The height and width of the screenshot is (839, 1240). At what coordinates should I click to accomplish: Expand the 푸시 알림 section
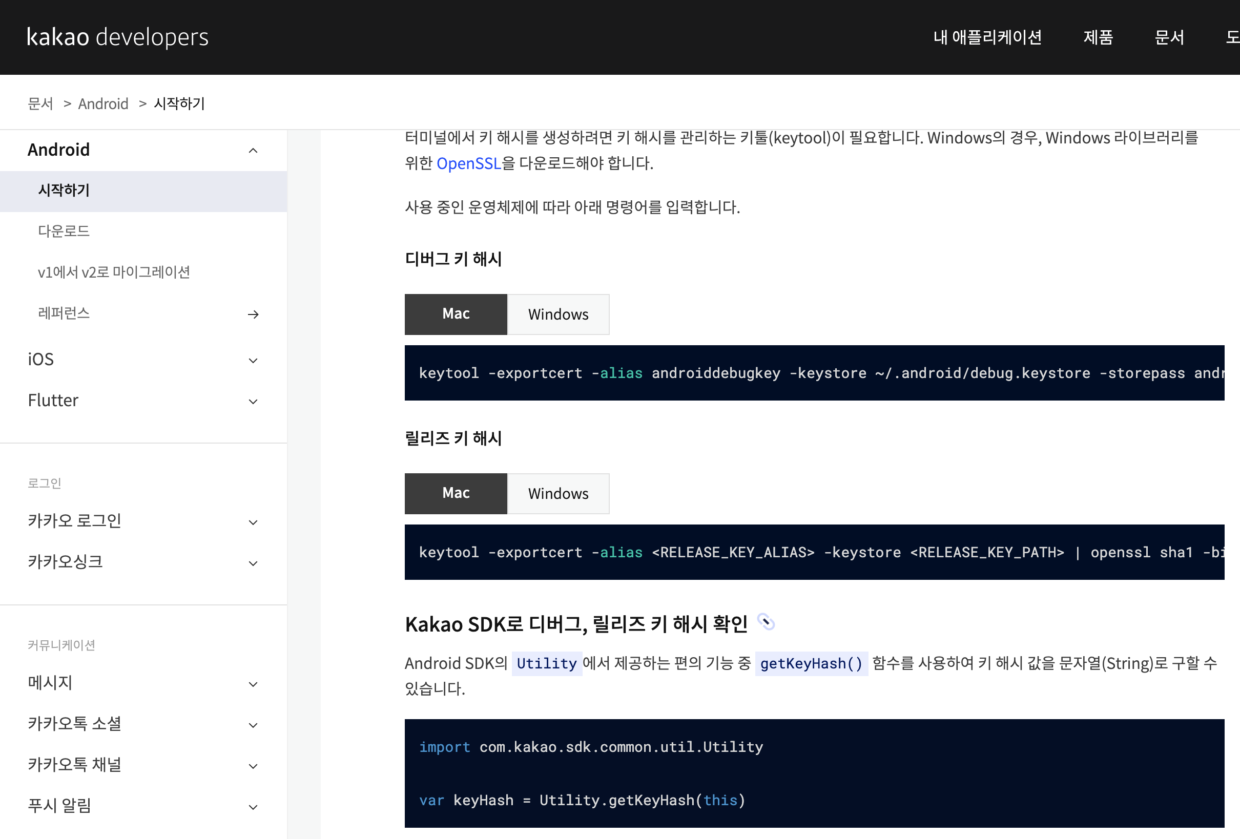tap(253, 807)
